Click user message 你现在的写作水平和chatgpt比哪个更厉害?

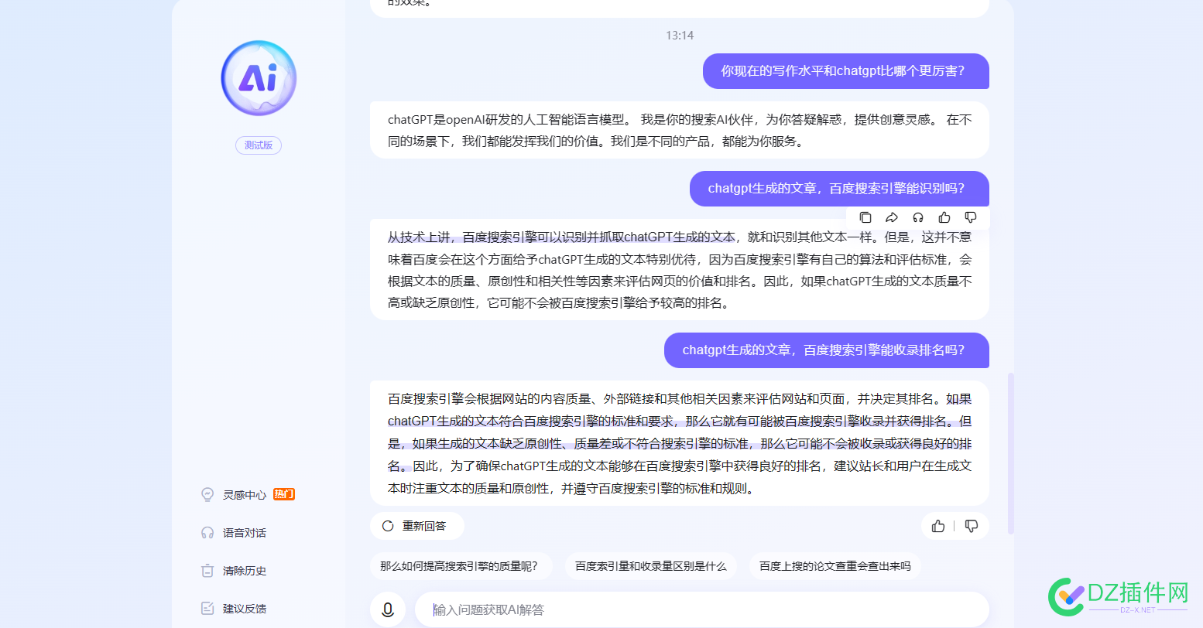(x=846, y=71)
